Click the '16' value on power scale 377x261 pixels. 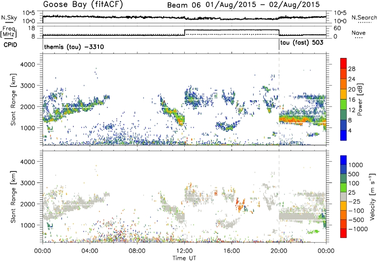(x=352, y=100)
